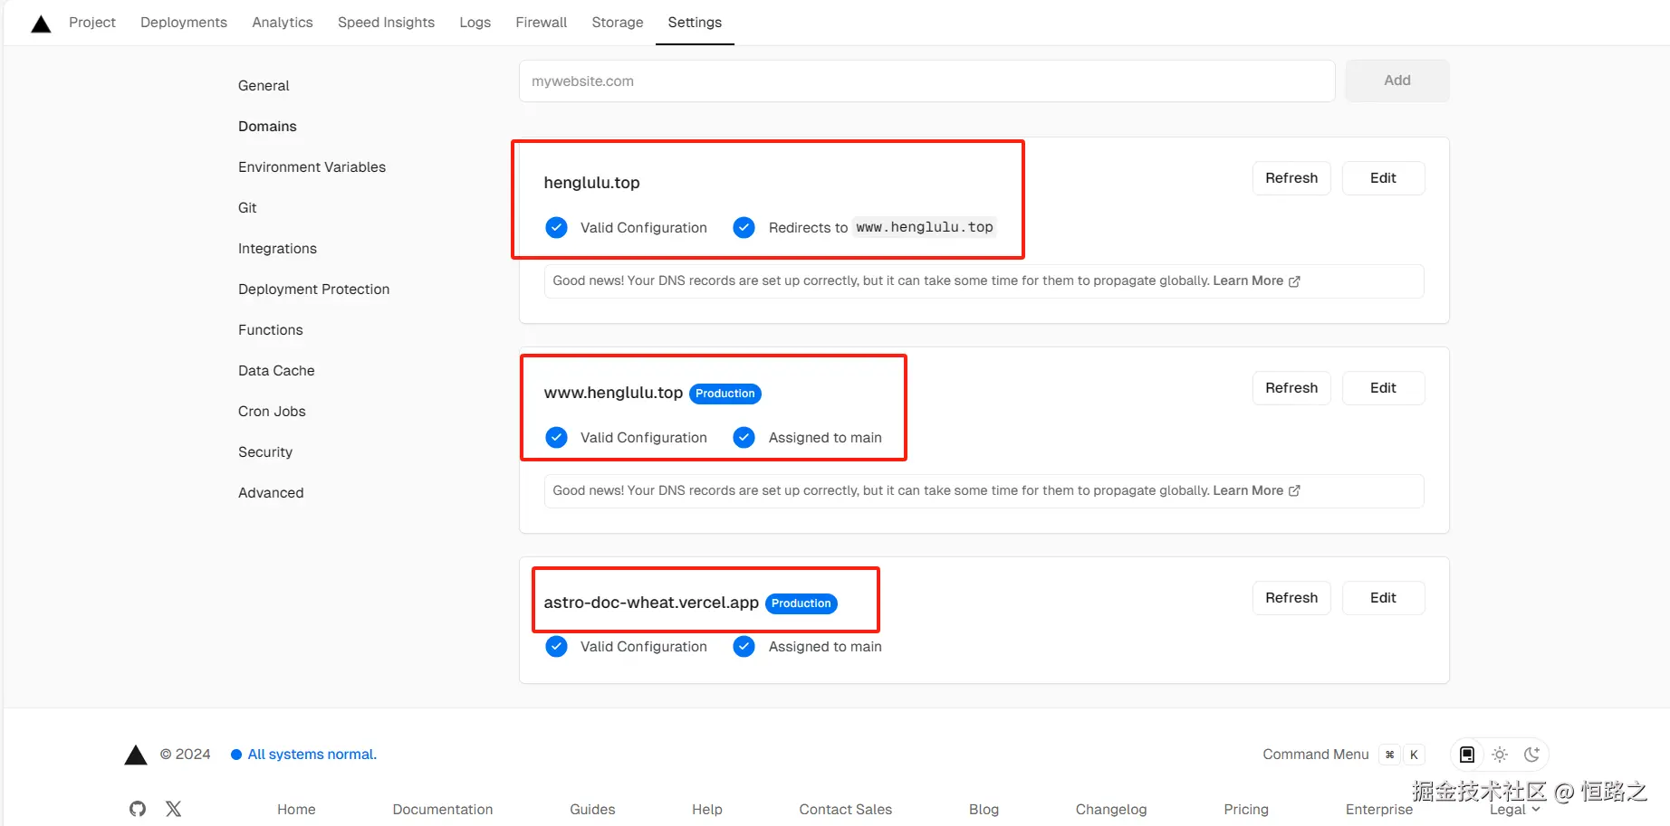Edit the astro-doc-wheat.vercel.app domain
The image size is (1670, 826).
(1383, 598)
